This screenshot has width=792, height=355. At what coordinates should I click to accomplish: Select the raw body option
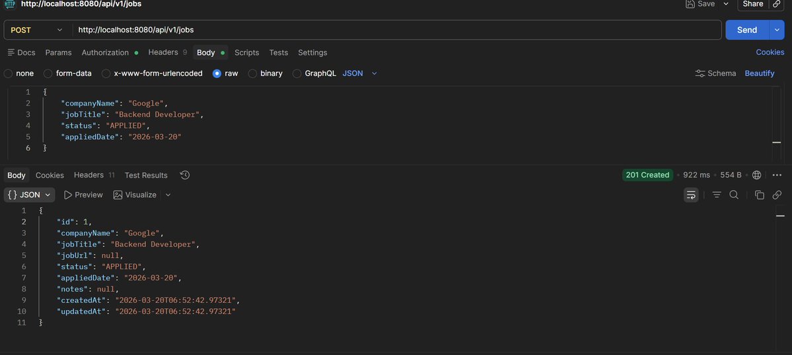225,73
